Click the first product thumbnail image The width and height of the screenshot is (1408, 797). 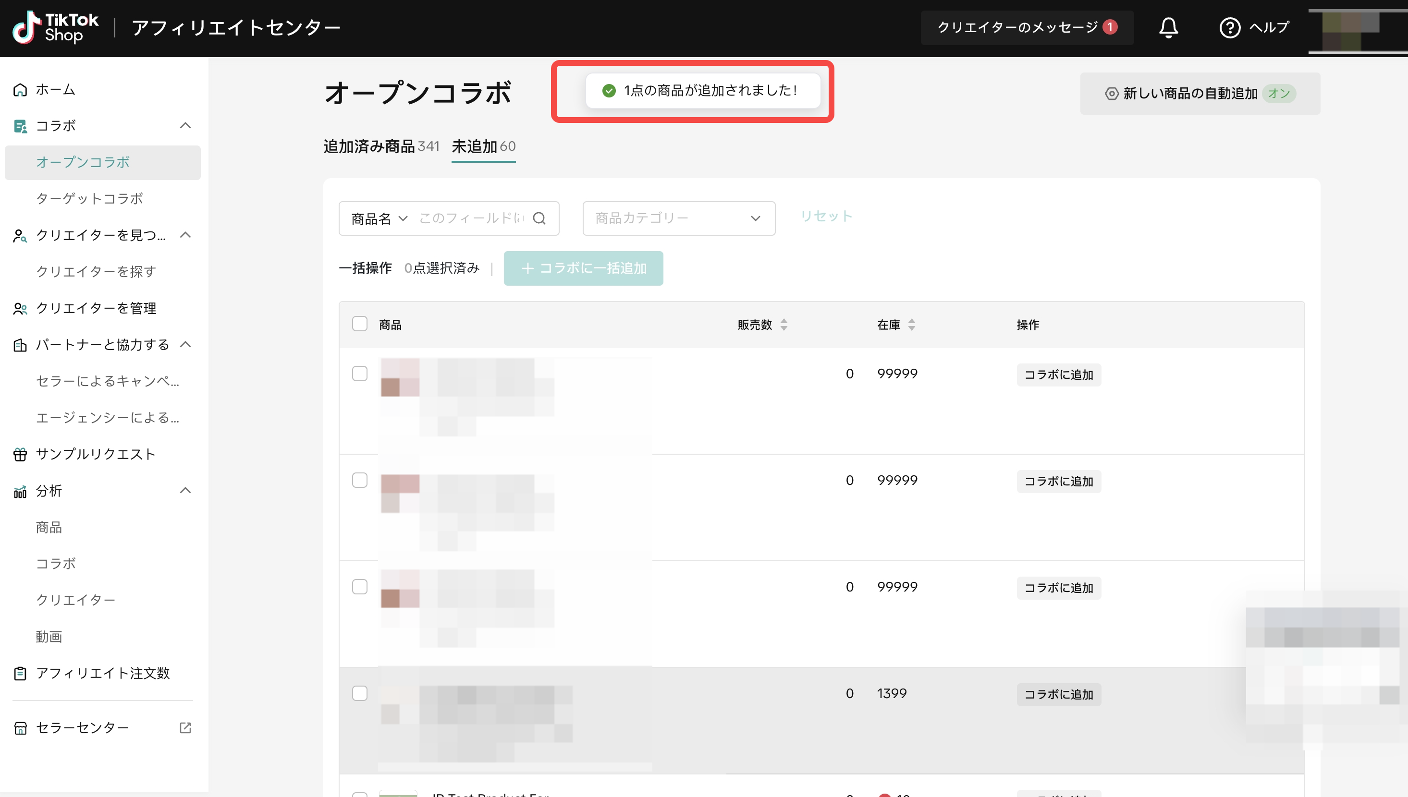pyautogui.click(x=400, y=378)
